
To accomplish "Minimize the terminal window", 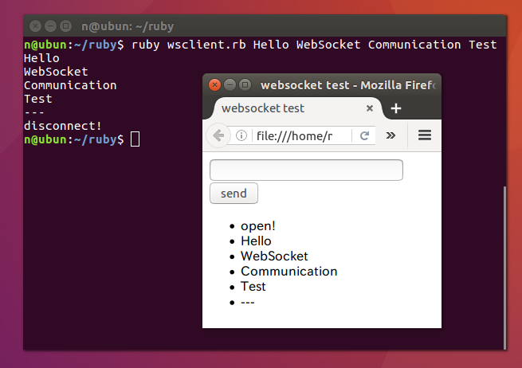I will pyautogui.click(x=50, y=25).
